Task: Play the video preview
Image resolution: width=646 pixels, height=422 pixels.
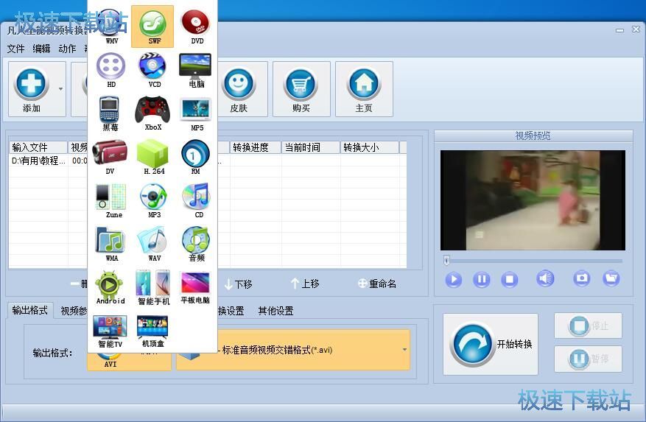Action: 454,279
